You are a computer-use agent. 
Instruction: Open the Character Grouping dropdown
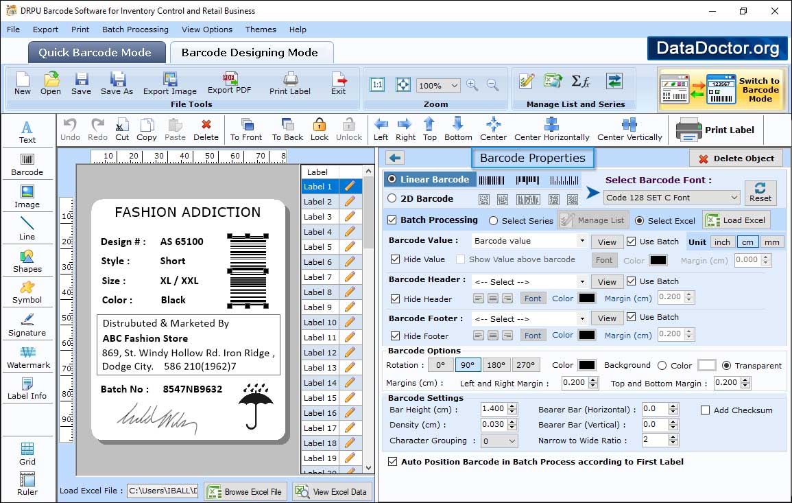(499, 441)
